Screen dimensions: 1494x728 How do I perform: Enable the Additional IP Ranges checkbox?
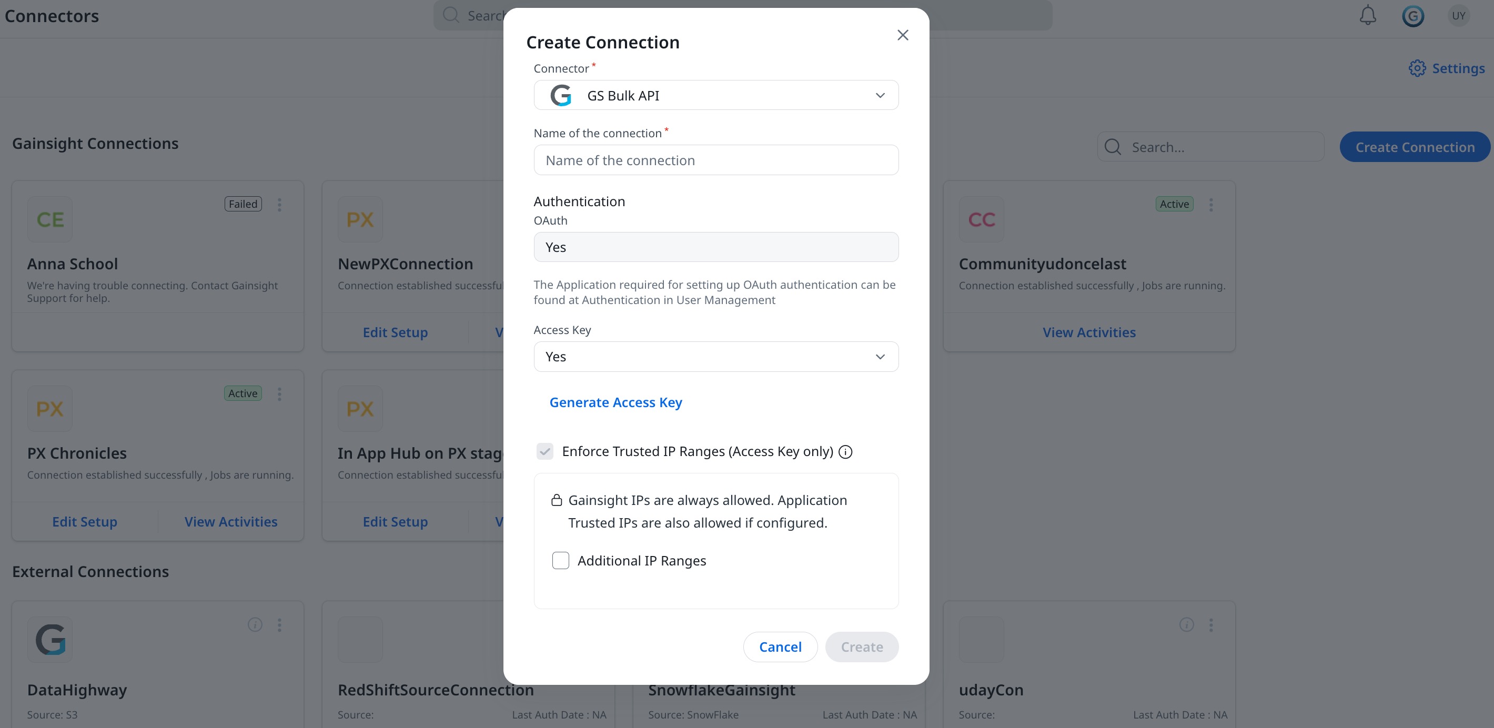[x=560, y=560]
